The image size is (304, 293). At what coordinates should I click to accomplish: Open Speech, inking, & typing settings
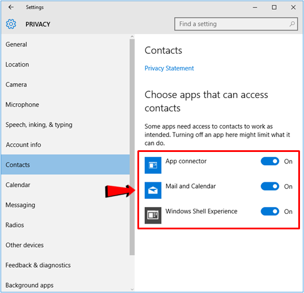[65, 124]
